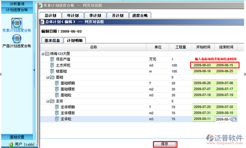The height and width of the screenshot is (148, 246).
Task: Collapse the 基础 tree node
Action: pyautogui.click(x=47, y=77)
